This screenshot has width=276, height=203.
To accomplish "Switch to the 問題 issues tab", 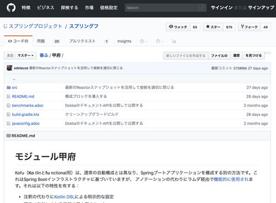I will [41, 41].
